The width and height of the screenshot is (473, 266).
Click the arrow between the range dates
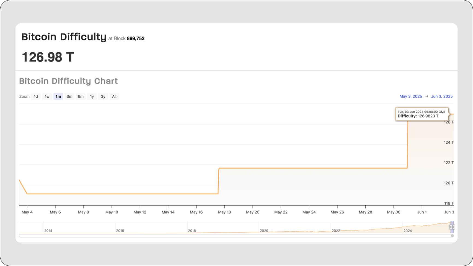coord(427,96)
